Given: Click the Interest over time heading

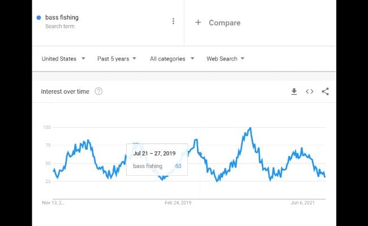Looking at the screenshot, I should pos(65,92).
